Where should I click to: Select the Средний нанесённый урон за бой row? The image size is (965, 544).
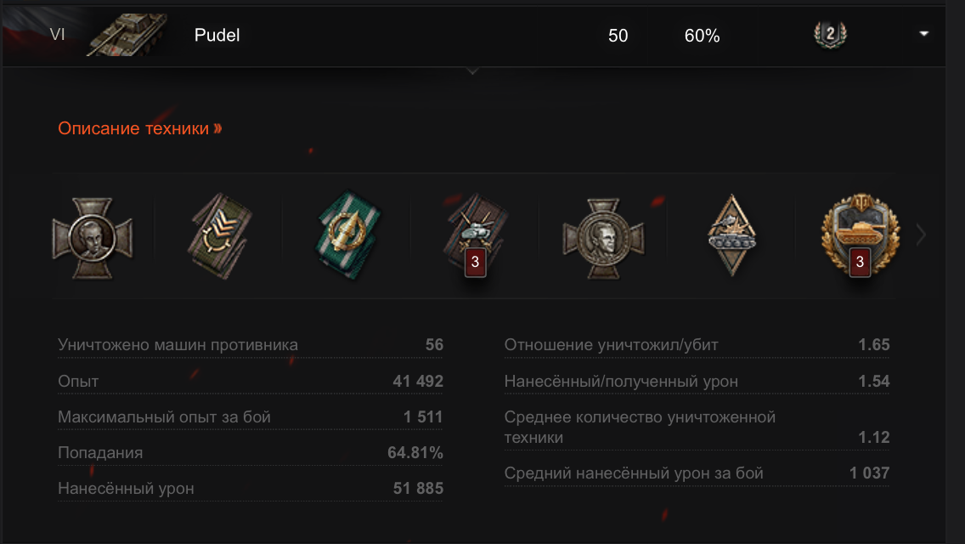(697, 473)
